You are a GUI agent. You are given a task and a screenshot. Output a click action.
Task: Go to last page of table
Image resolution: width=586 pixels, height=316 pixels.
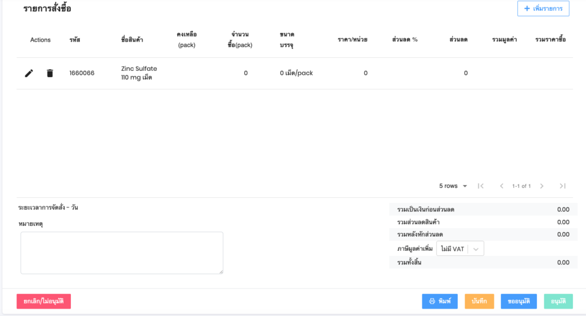[x=563, y=186]
